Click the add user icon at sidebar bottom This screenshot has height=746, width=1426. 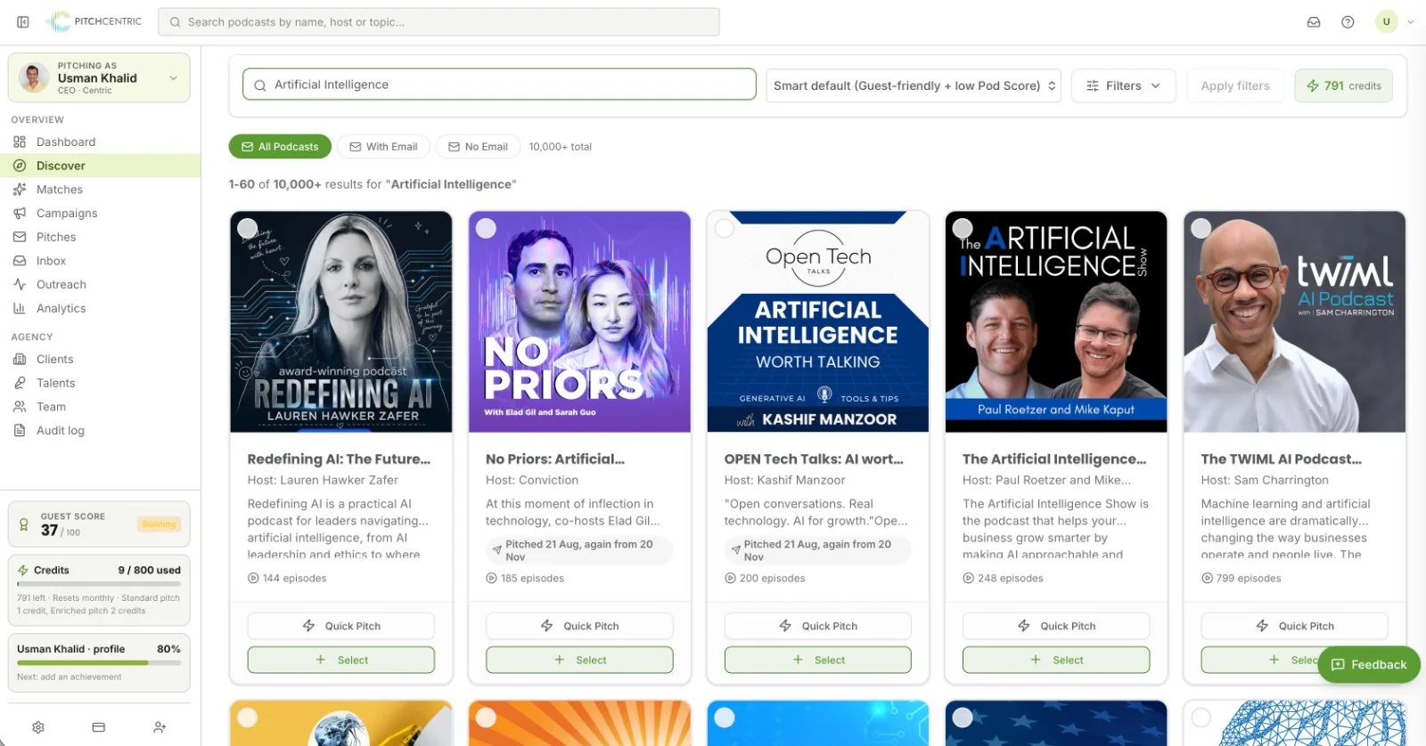pos(160,727)
